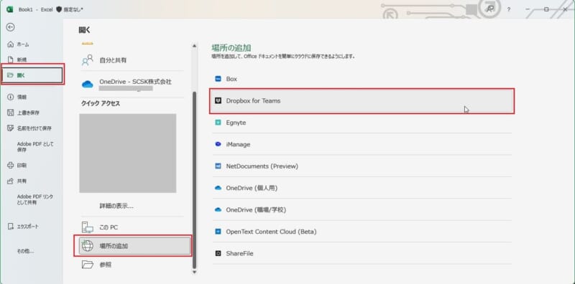Add OneDrive (個人用) as a place

(x=362, y=188)
